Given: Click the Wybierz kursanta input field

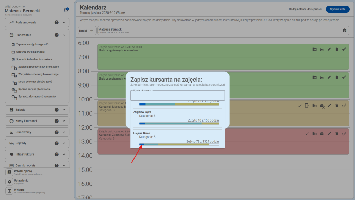Looking at the screenshot, I should coord(177,95).
